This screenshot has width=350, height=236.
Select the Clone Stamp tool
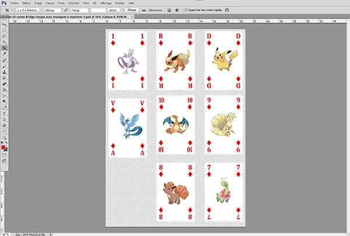[4, 72]
